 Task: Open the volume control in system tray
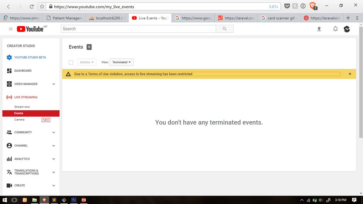click(x=321, y=200)
